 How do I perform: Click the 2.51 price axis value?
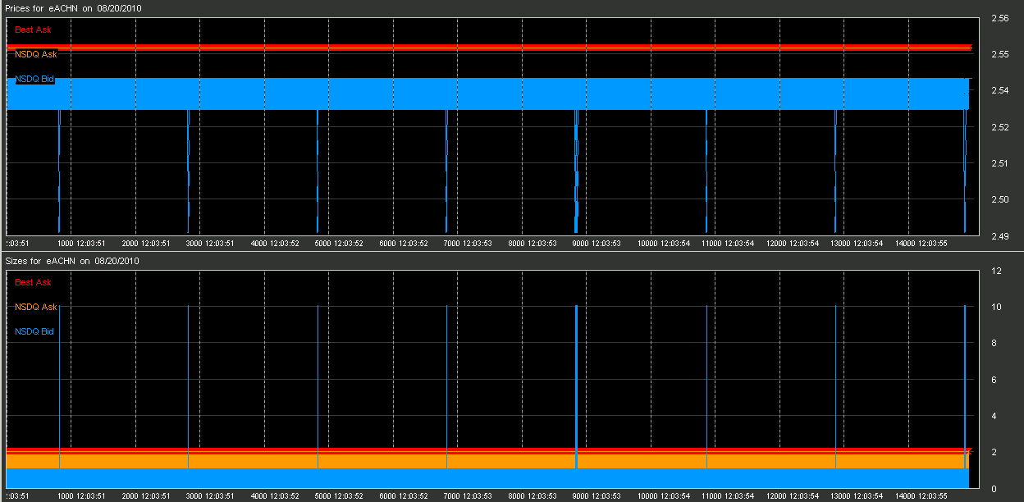pyautogui.click(x=999, y=163)
